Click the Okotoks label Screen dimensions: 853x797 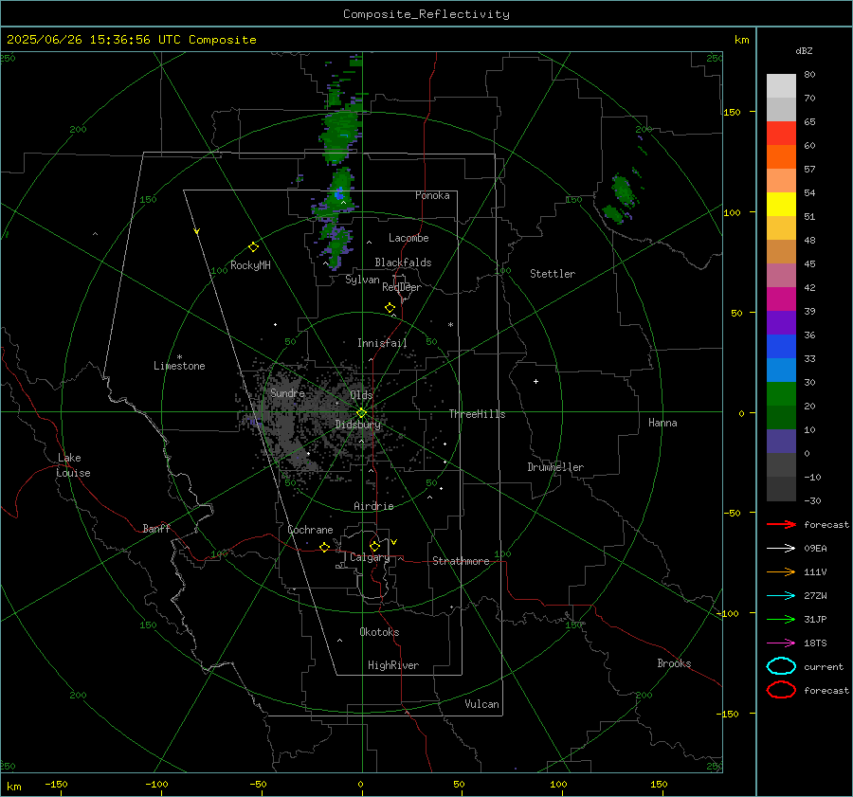[379, 632]
